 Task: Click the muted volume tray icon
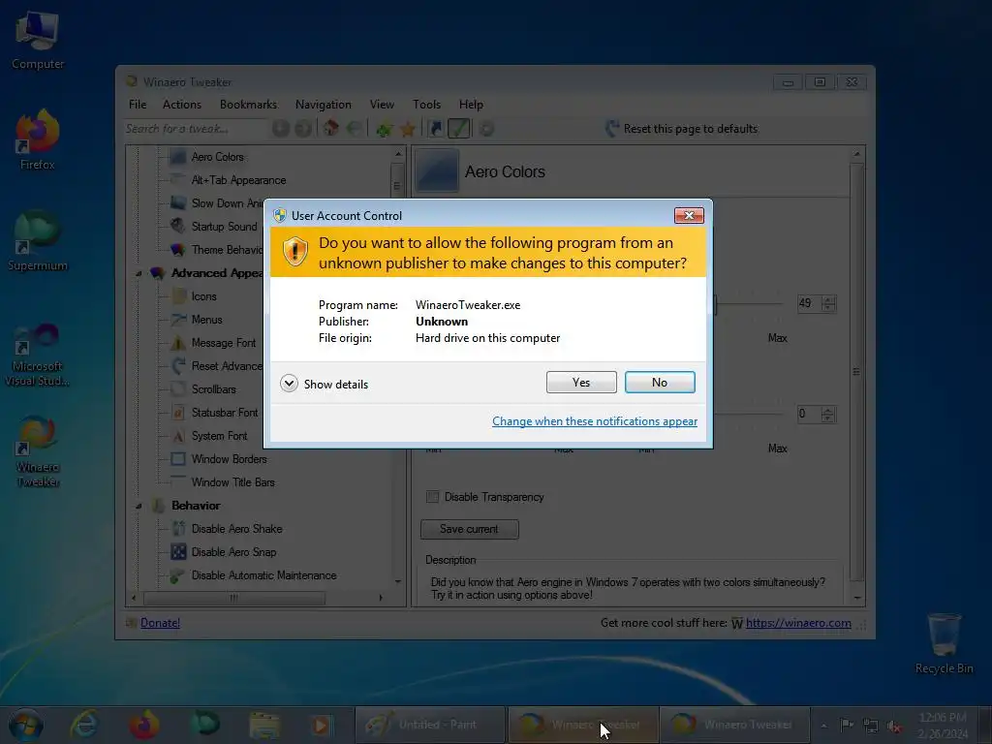pyautogui.click(x=894, y=726)
